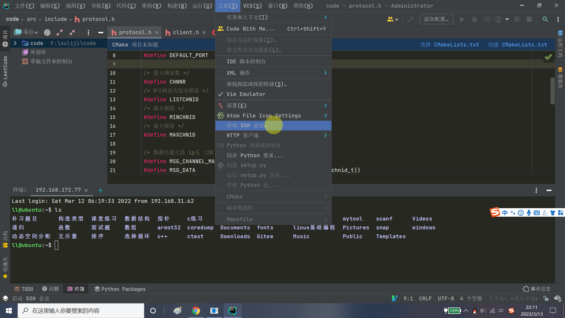Open search everywhere with the magnifier icon
The height and width of the screenshot is (318, 565).
click(545, 19)
